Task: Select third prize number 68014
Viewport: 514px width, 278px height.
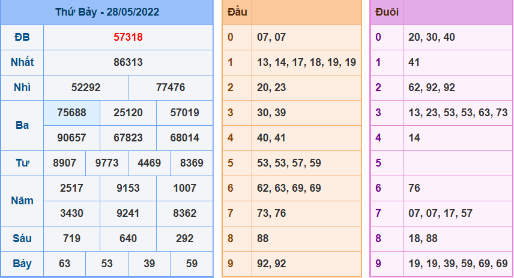Action: 184,138
